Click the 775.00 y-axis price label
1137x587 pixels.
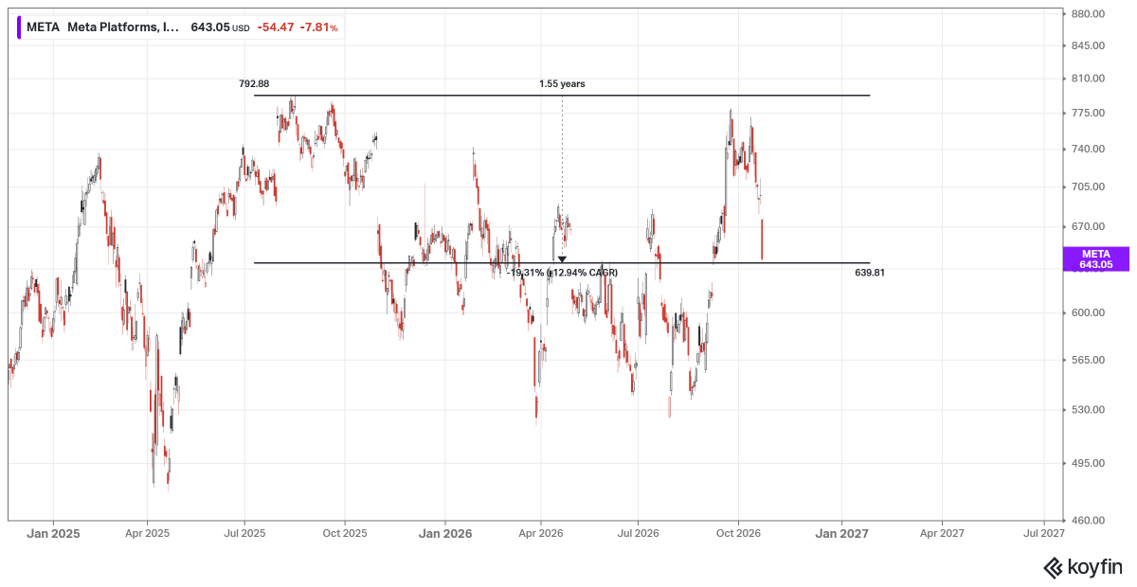click(1088, 114)
